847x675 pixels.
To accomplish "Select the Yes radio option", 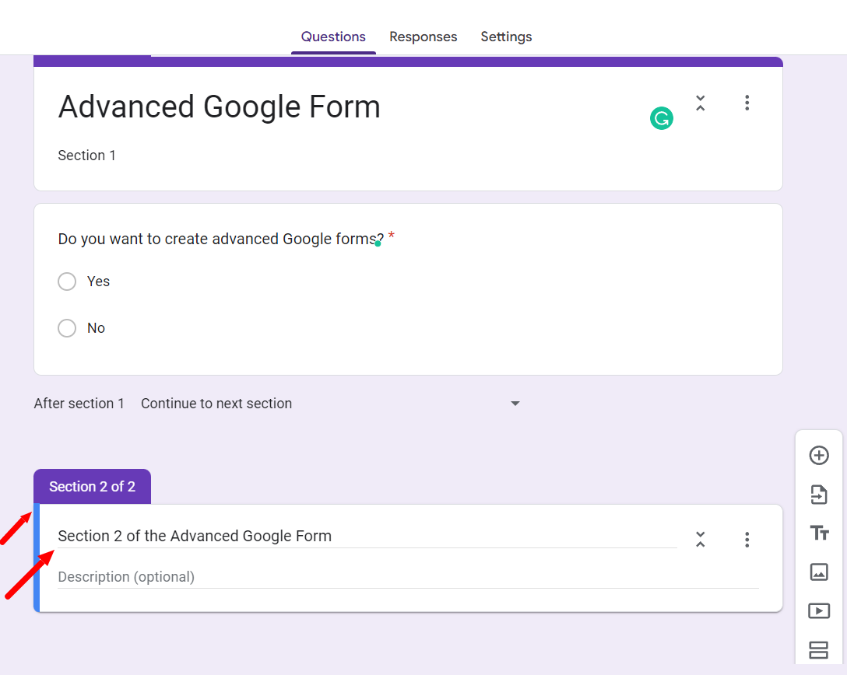I will (x=67, y=281).
